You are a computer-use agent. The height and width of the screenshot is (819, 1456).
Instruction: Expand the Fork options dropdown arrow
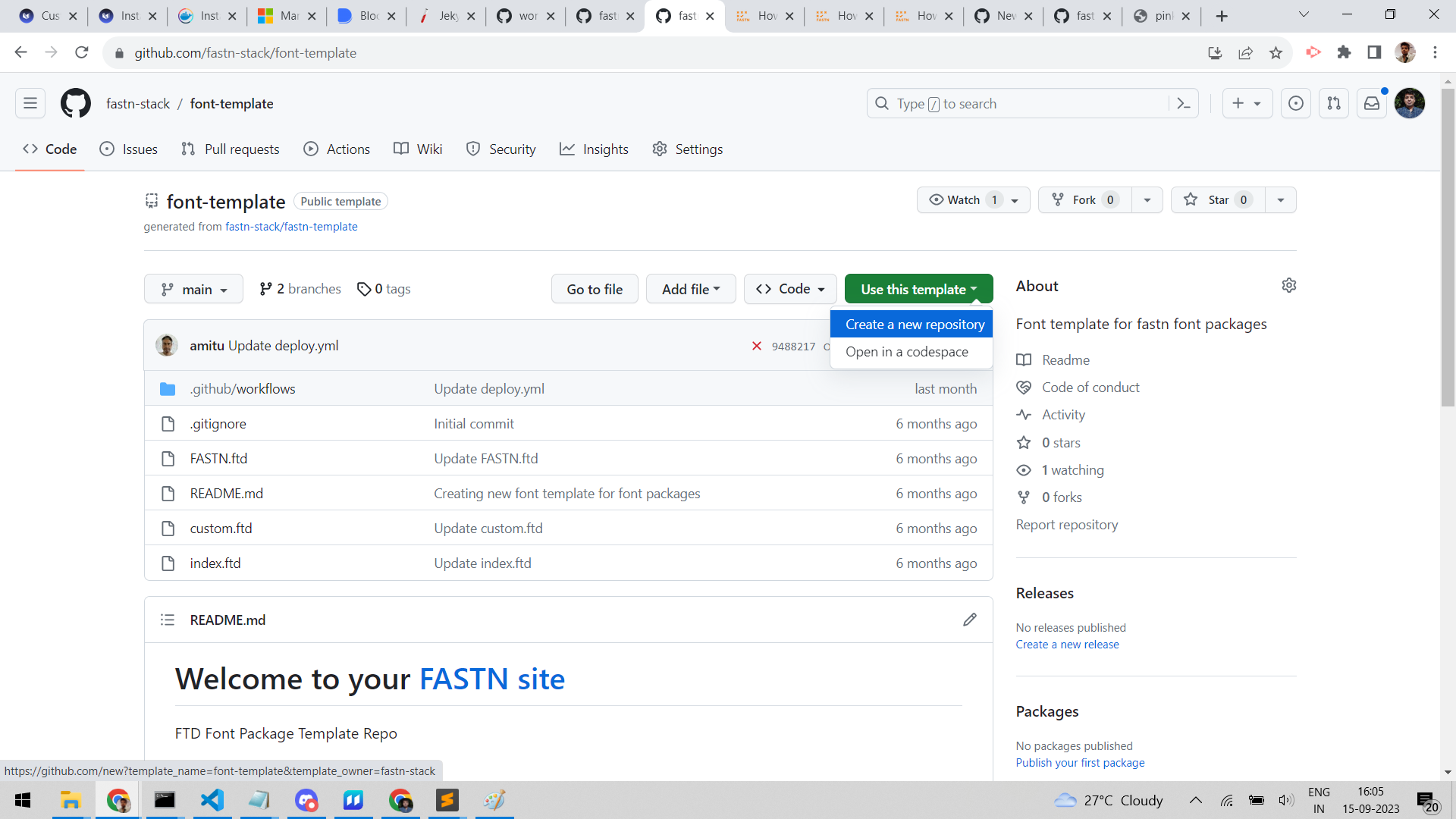pos(1147,199)
